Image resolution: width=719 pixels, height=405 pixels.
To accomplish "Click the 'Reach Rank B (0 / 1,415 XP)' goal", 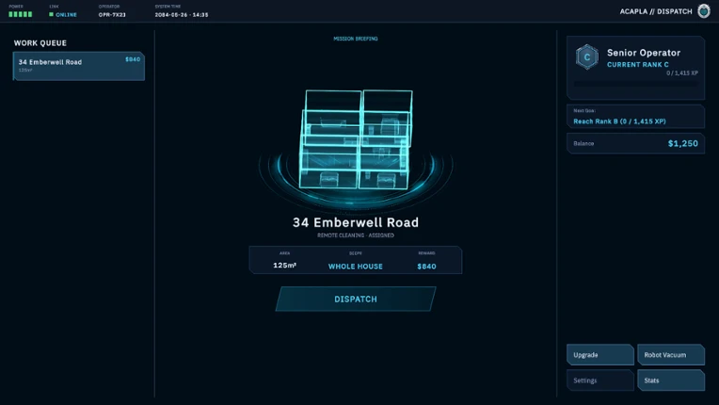I will tap(619, 121).
